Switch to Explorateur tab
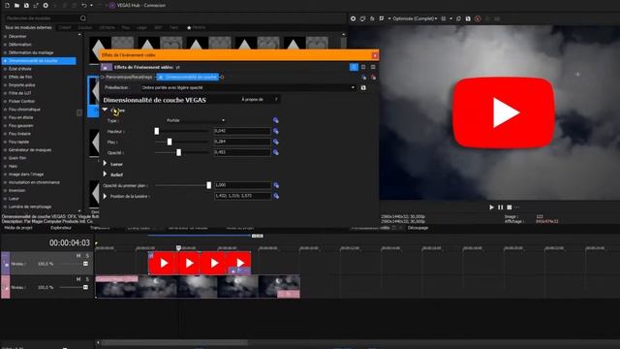Image resolution: width=620 pixels, height=349 pixels. (61, 228)
